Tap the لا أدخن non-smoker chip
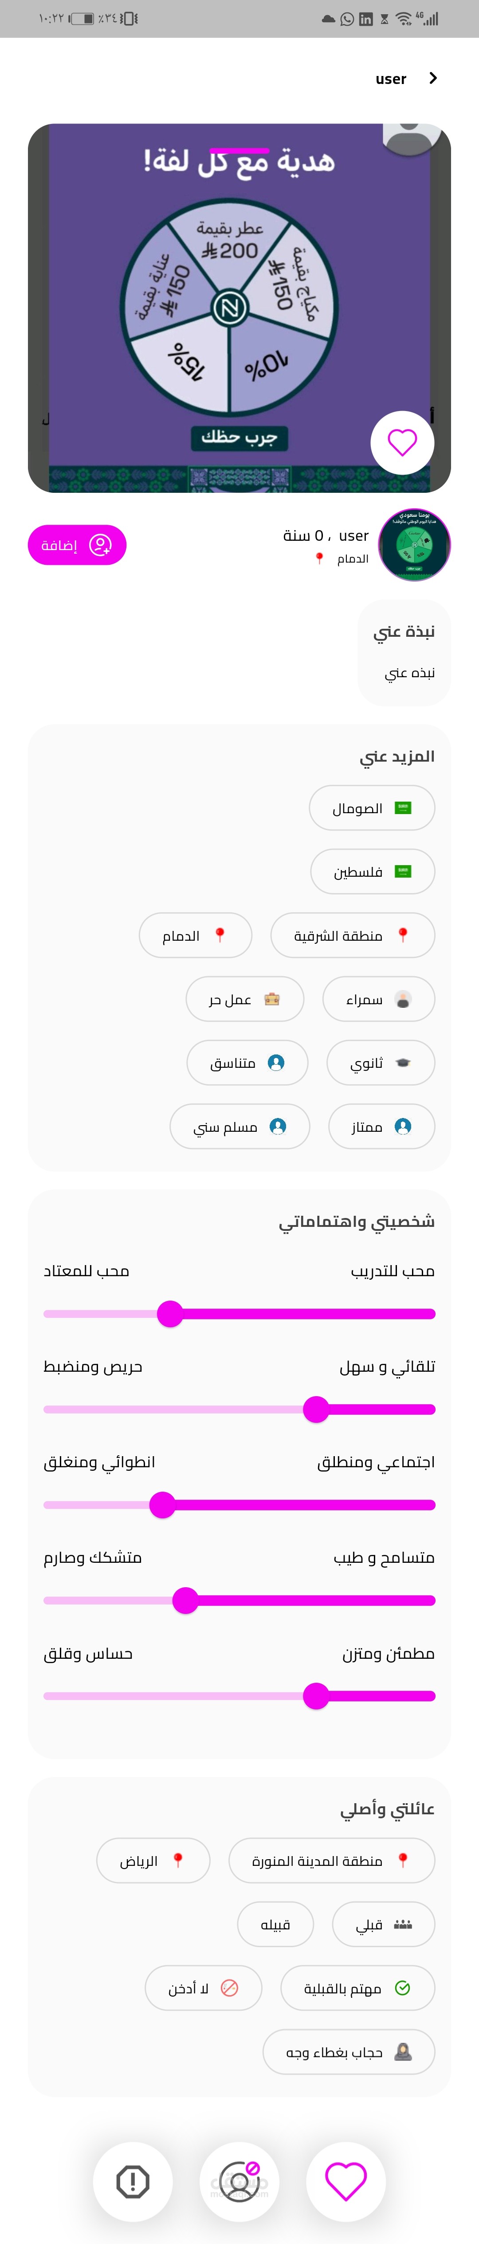Image resolution: width=479 pixels, height=2244 pixels. [x=203, y=1988]
